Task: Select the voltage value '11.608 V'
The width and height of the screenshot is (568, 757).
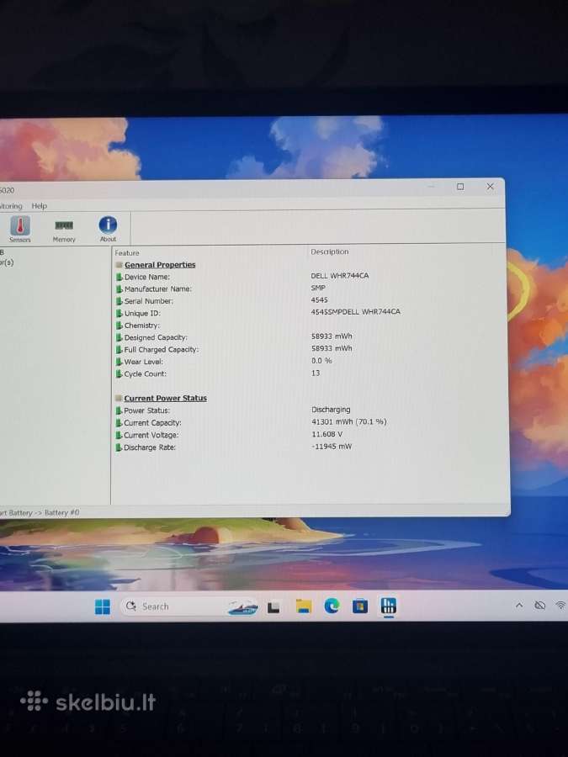Action: [x=327, y=434]
